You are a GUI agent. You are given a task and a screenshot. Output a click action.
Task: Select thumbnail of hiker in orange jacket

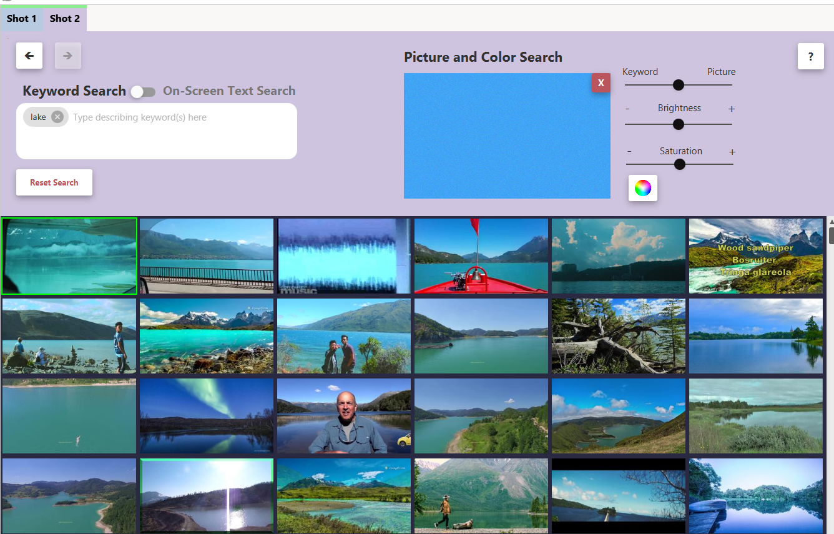coord(481,496)
